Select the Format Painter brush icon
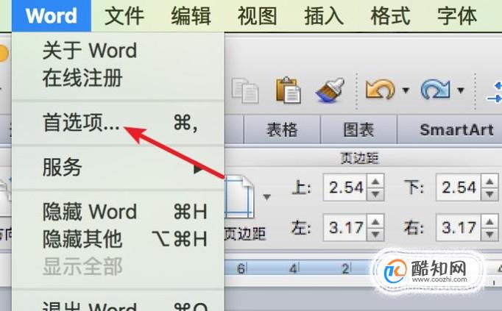Image resolution: width=502 pixels, height=311 pixels. point(330,90)
